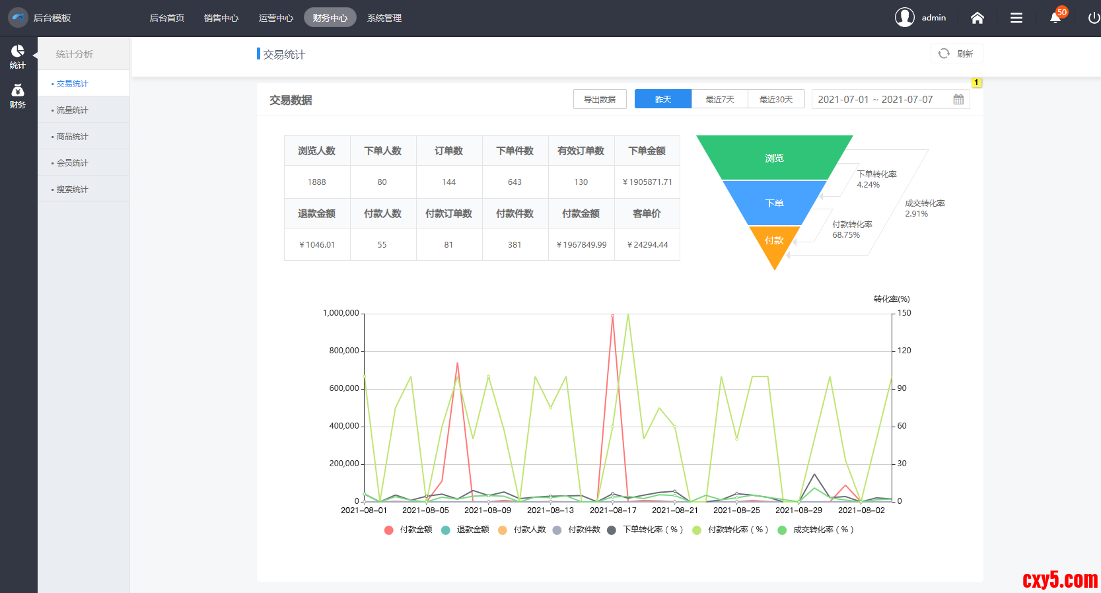Toggle 付款金额 series in chart legend

click(x=408, y=530)
